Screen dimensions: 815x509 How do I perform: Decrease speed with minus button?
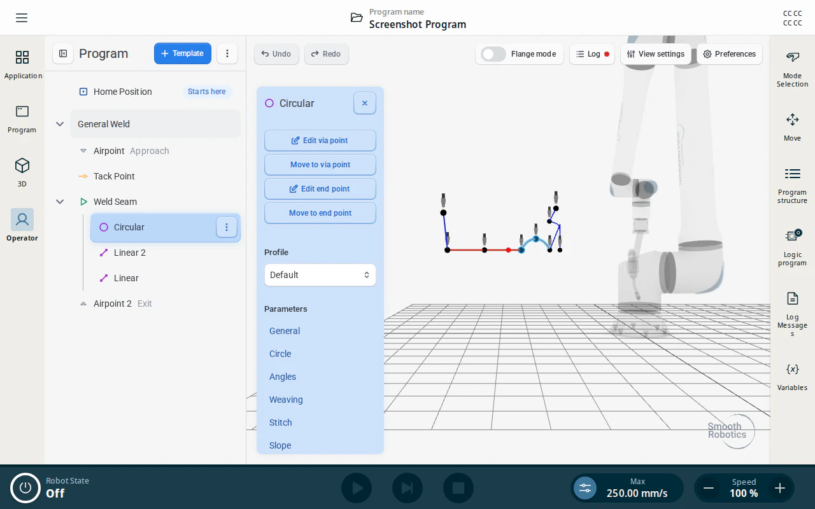tap(708, 488)
